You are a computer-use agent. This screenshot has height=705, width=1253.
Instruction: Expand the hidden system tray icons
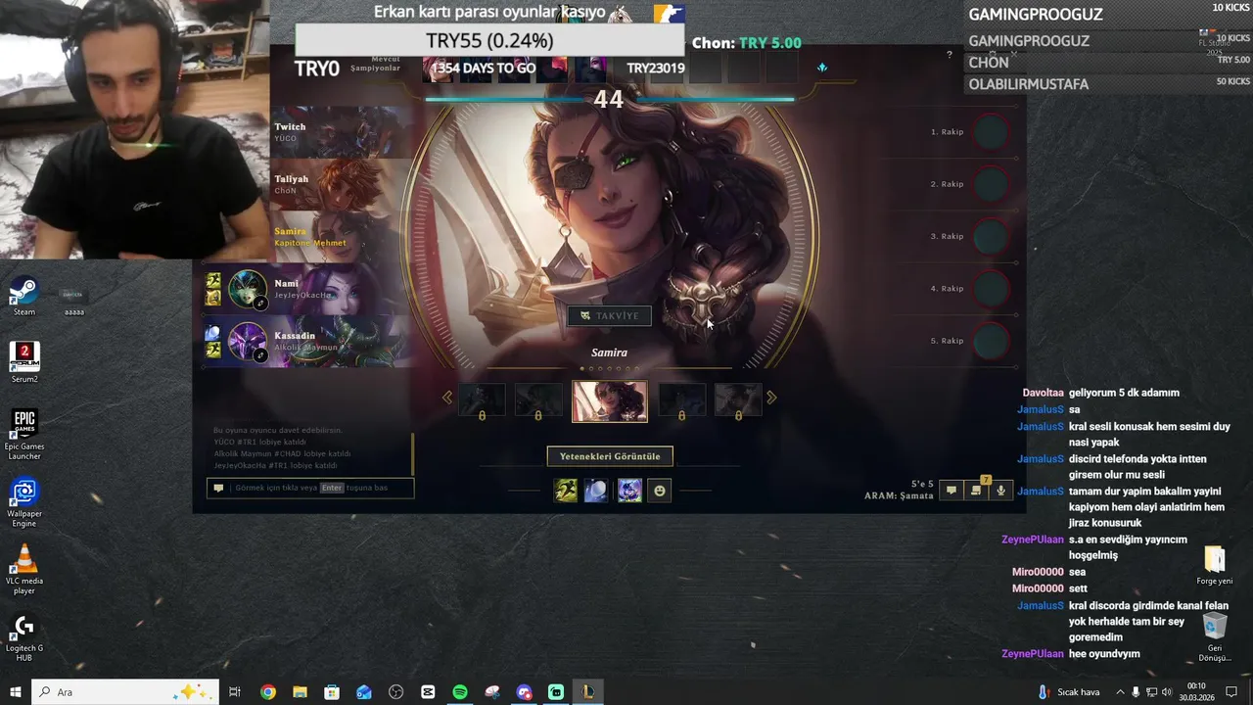point(1120,692)
